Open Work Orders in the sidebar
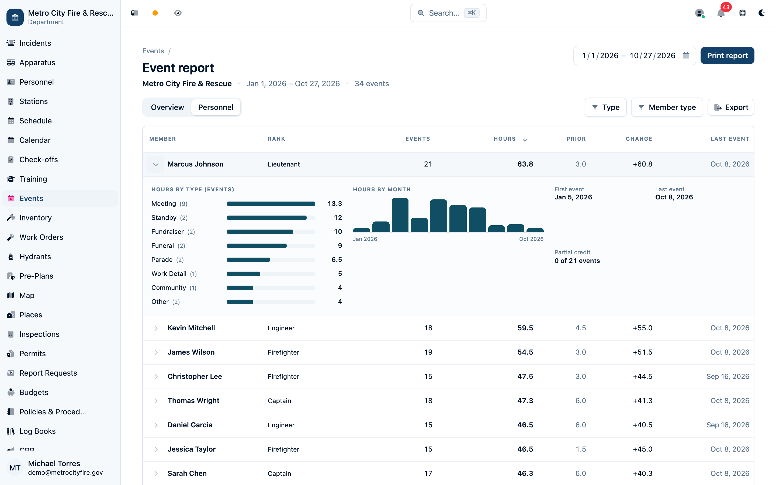 [60, 237]
